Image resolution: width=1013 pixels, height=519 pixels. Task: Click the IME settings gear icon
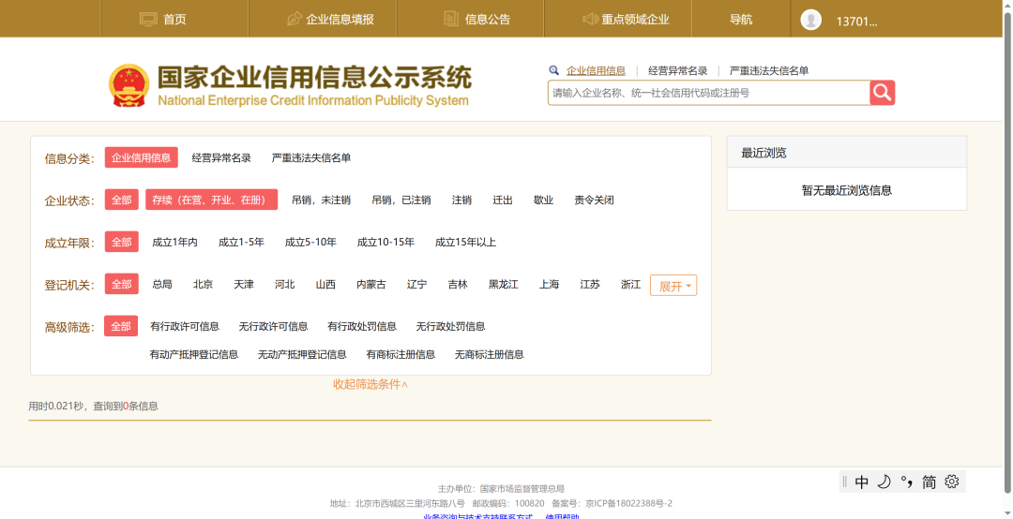point(952,482)
